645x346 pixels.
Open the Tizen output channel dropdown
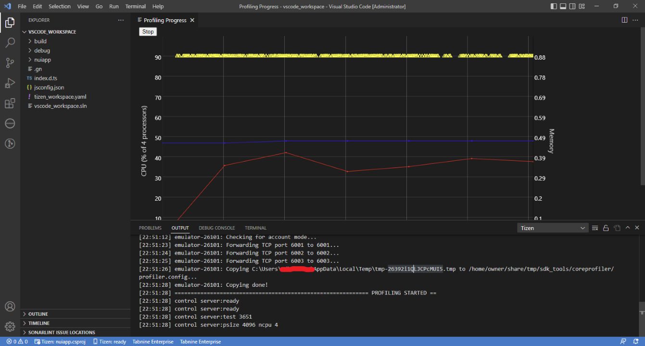pos(553,228)
